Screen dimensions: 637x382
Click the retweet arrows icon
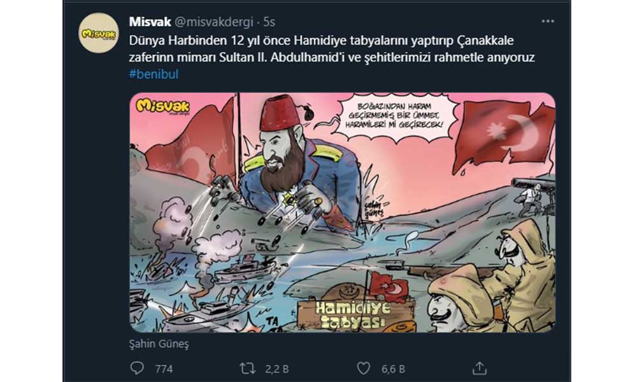click(247, 368)
